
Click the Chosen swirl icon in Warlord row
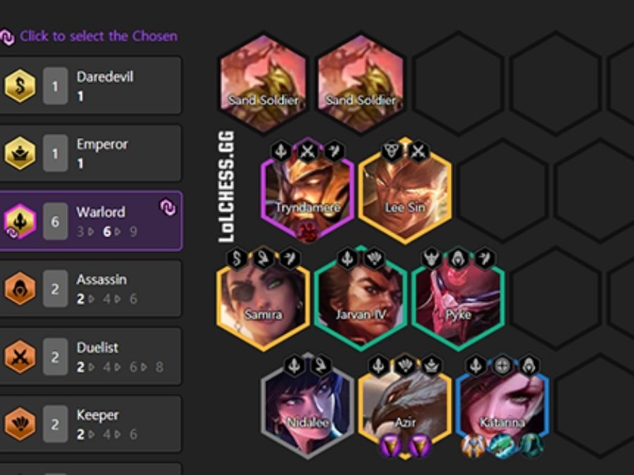click(x=168, y=208)
